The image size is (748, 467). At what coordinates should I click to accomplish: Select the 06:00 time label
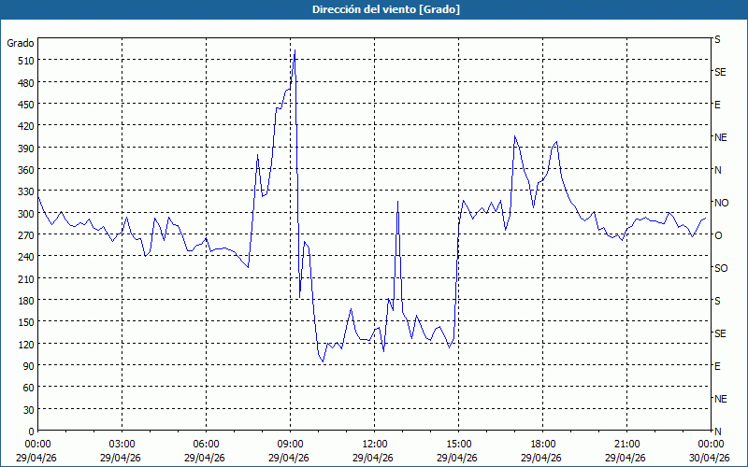click(206, 444)
